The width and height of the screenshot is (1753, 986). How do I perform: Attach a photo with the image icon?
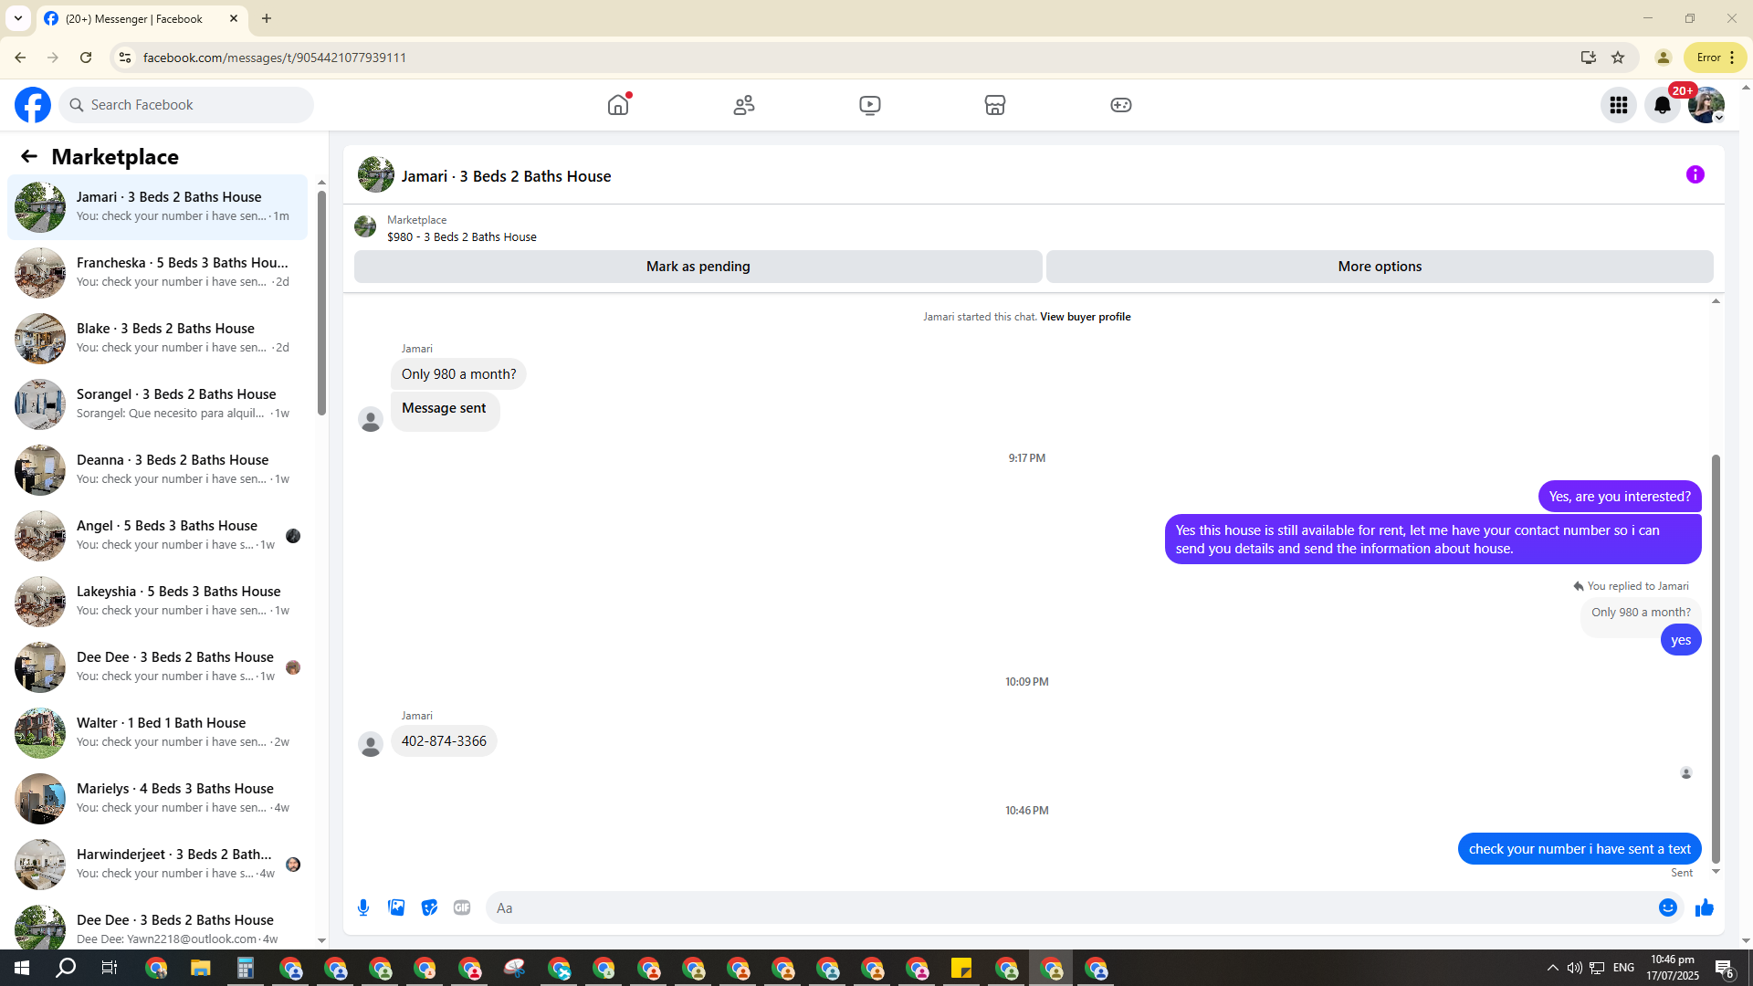point(396,907)
